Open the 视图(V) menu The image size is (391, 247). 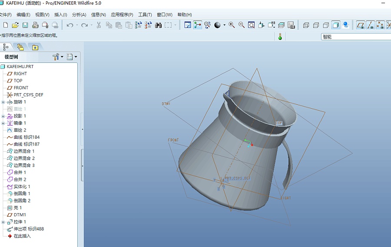click(42, 15)
